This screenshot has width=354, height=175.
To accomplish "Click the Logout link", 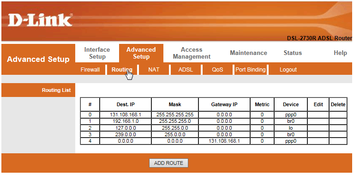I will click(x=288, y=70).
